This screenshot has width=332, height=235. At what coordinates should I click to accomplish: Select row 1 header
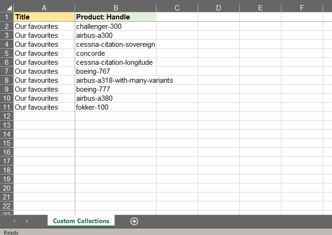point(7,17)
